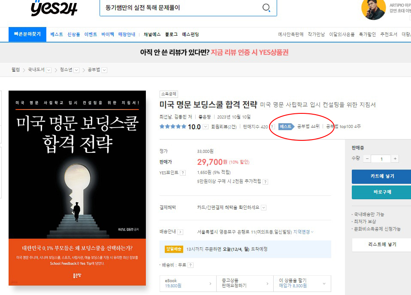411x295 pixels.
Task: Expand the 결제혜택 card benefits dropdown
Action: pos(264,207)
